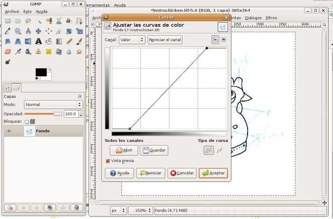Select the Blend gradient tool
Viewport: 333px width, 219px height.
(59, 41)
